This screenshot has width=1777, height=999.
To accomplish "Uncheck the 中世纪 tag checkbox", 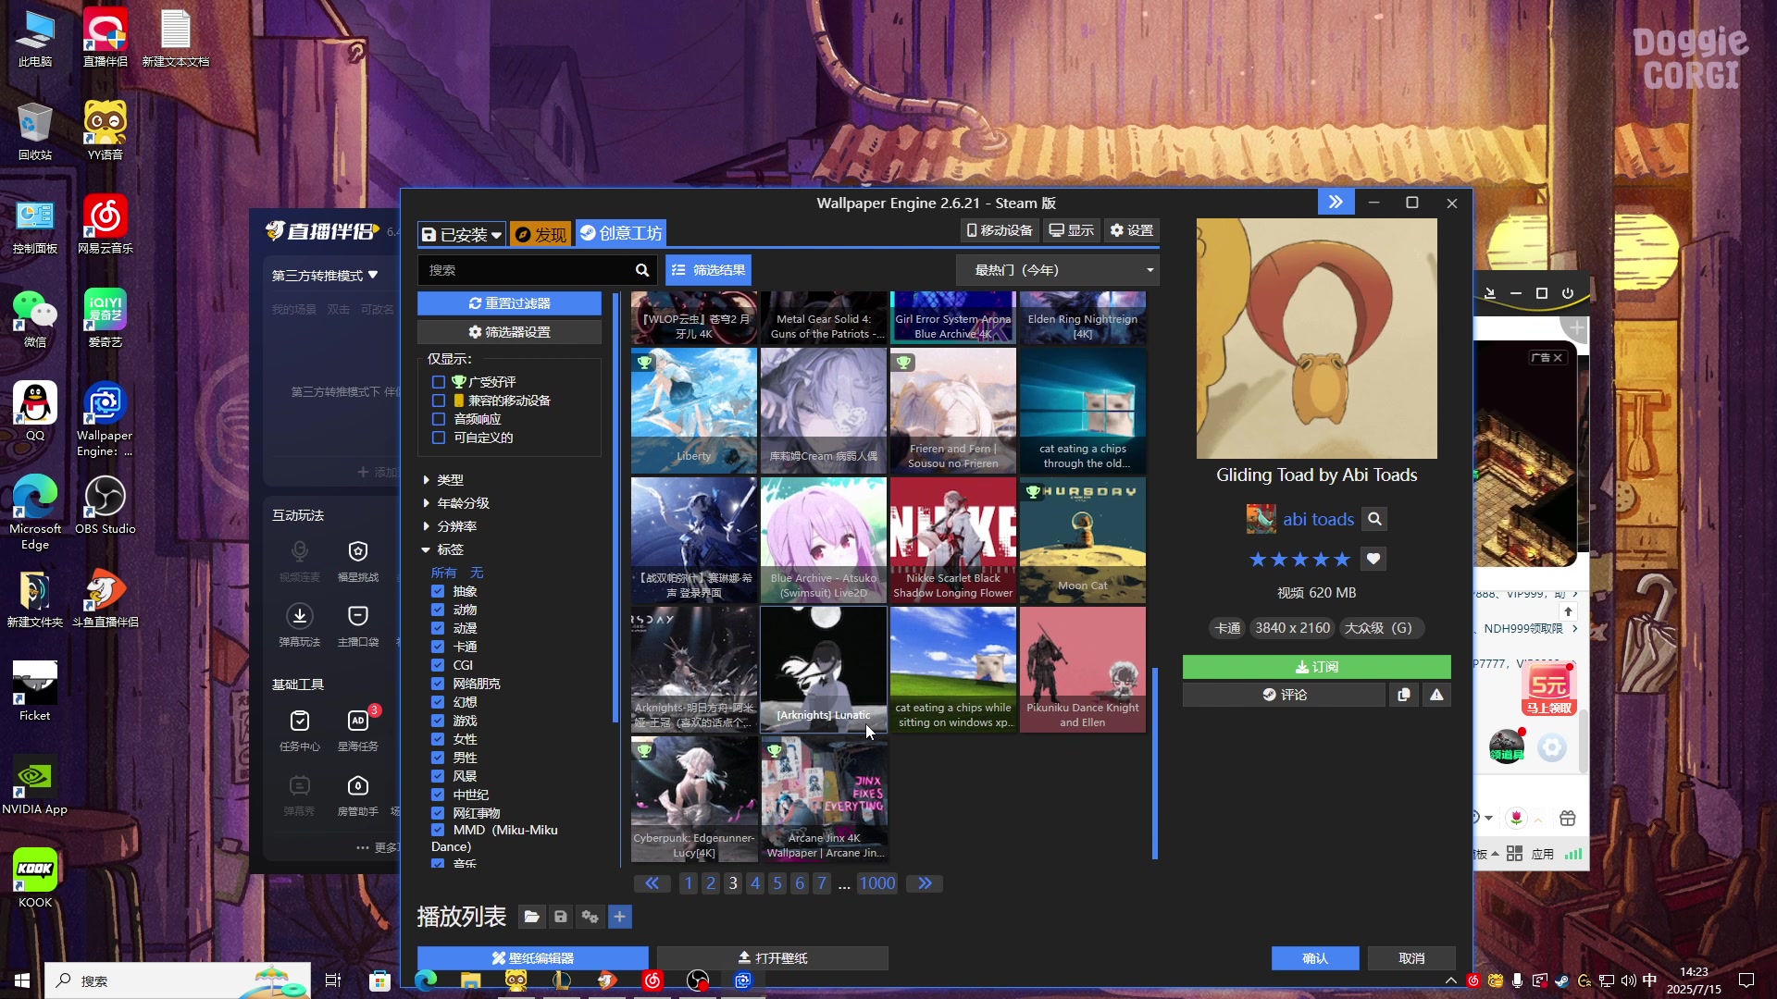I will click(x=438, y=795).
